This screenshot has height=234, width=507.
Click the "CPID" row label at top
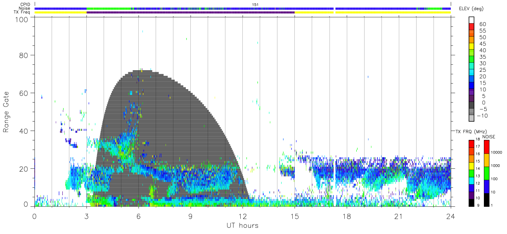click(x=25, y=5)
